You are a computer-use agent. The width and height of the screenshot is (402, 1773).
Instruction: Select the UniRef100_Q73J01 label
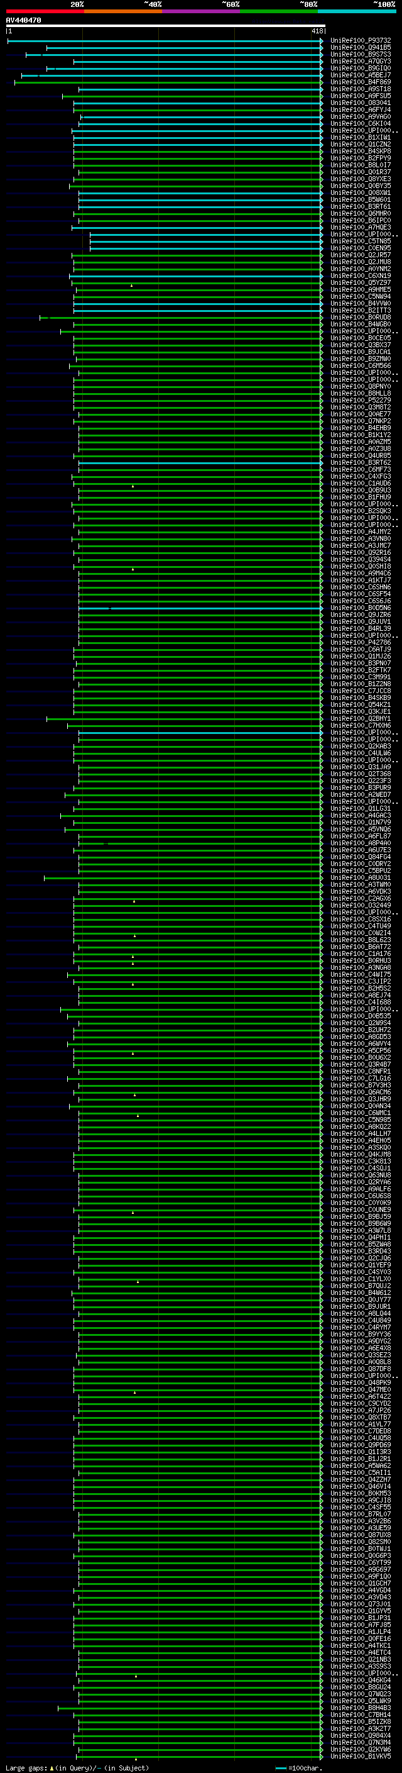[361, 1604]
